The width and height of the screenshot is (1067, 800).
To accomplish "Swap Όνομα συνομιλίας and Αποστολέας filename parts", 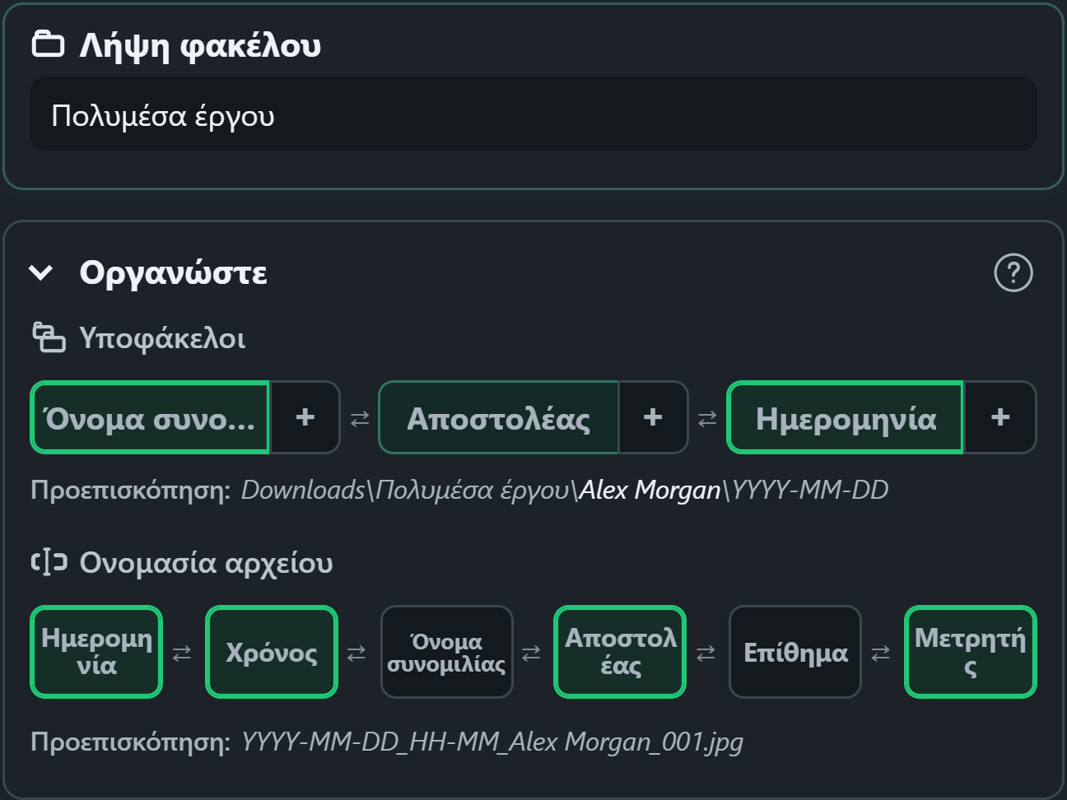I will tap(531, 653).
